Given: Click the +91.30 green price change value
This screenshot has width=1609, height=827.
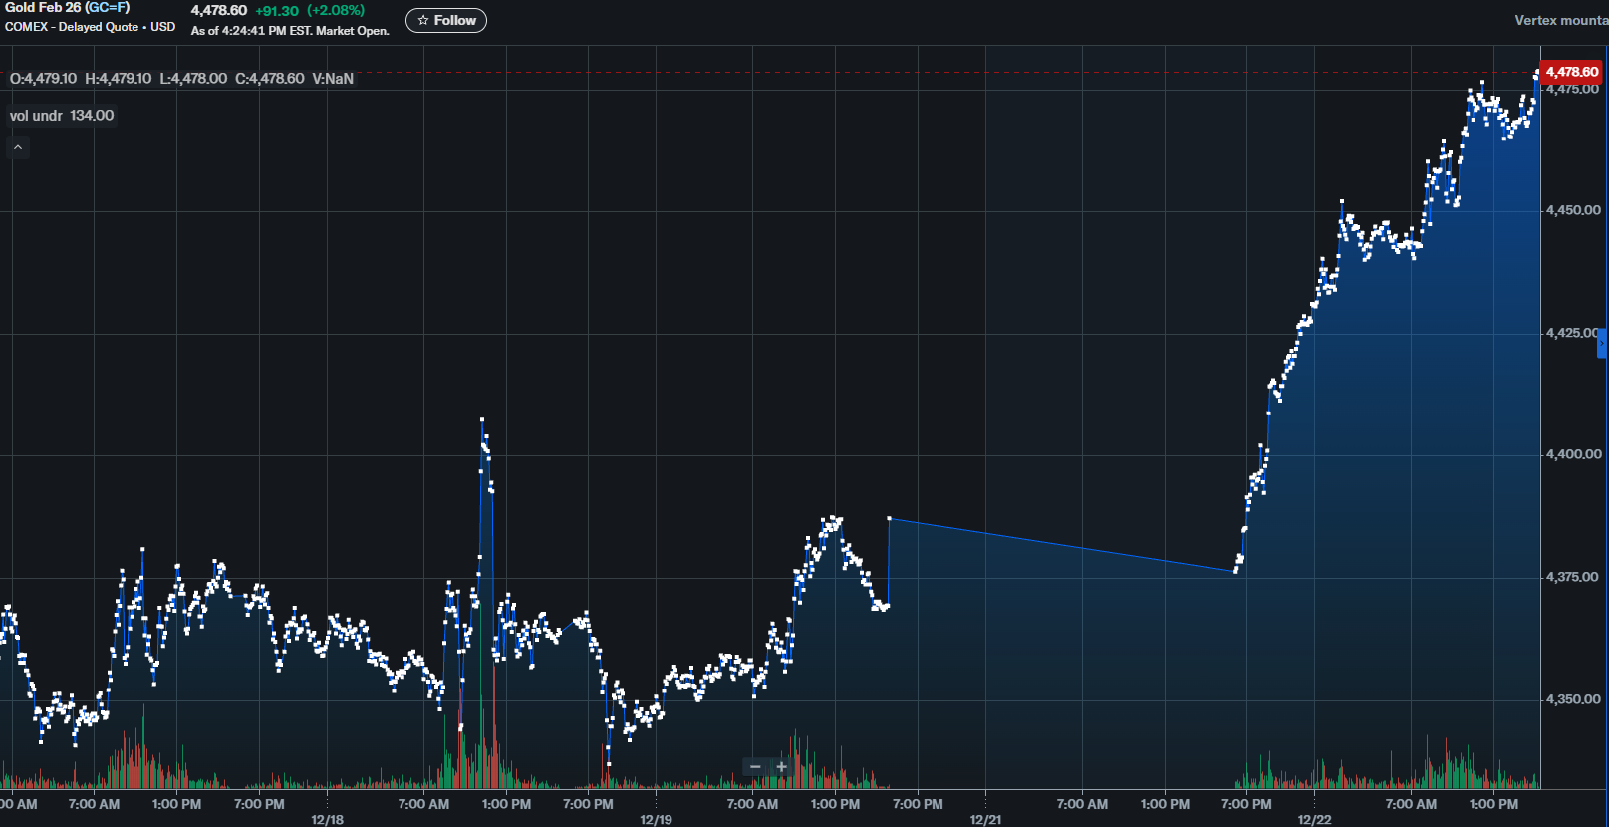Looking at the screenshot, I should [x=277, y=11].
